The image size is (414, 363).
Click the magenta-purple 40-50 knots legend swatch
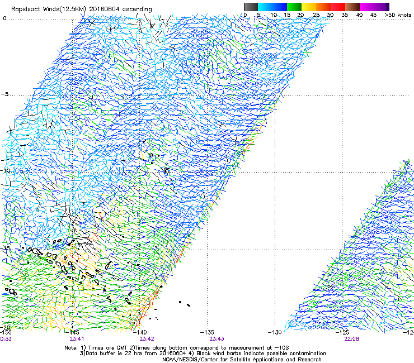tap(374, 7)
